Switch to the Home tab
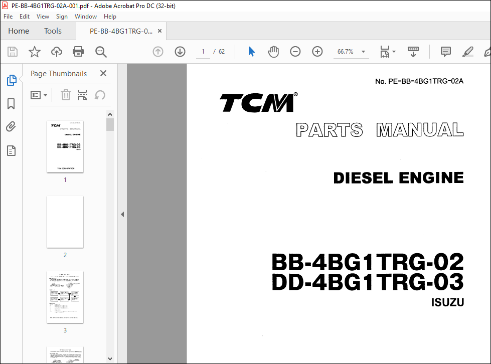Image resolution: width=491 pixels, height=364 pixels. 19,31
